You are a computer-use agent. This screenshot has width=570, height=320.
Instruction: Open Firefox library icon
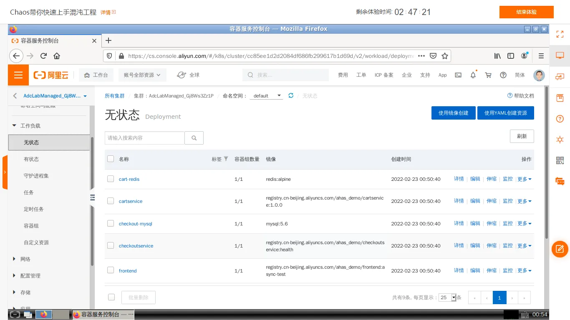497,56
